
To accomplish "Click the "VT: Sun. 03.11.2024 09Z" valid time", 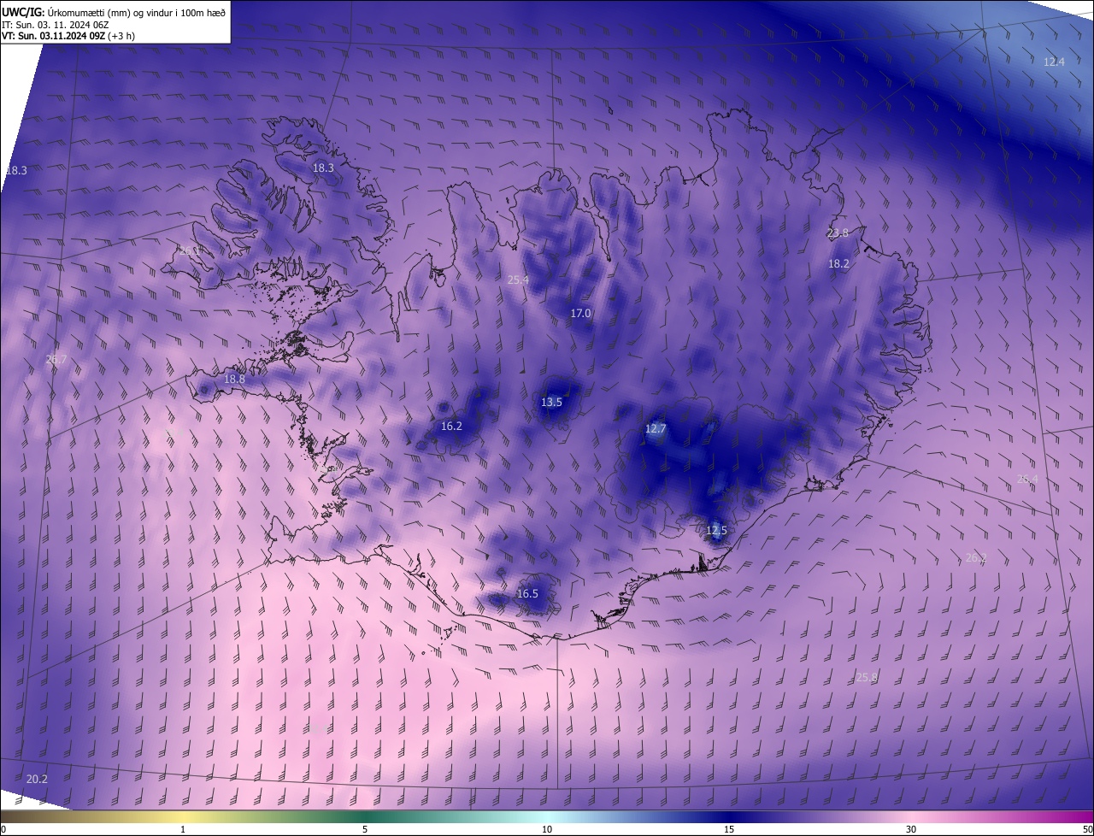I will tap(53, 36).
